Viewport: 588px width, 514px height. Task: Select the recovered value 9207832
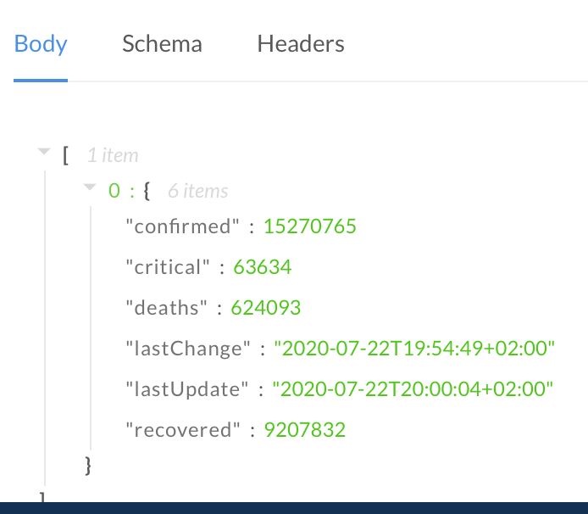(304, 430)
